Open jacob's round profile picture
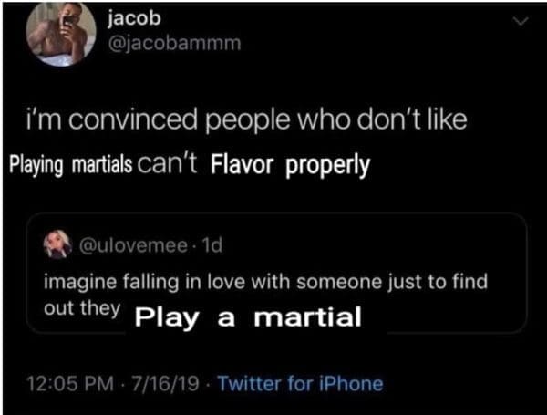The image size is (547, 415). tap(61, 33)
